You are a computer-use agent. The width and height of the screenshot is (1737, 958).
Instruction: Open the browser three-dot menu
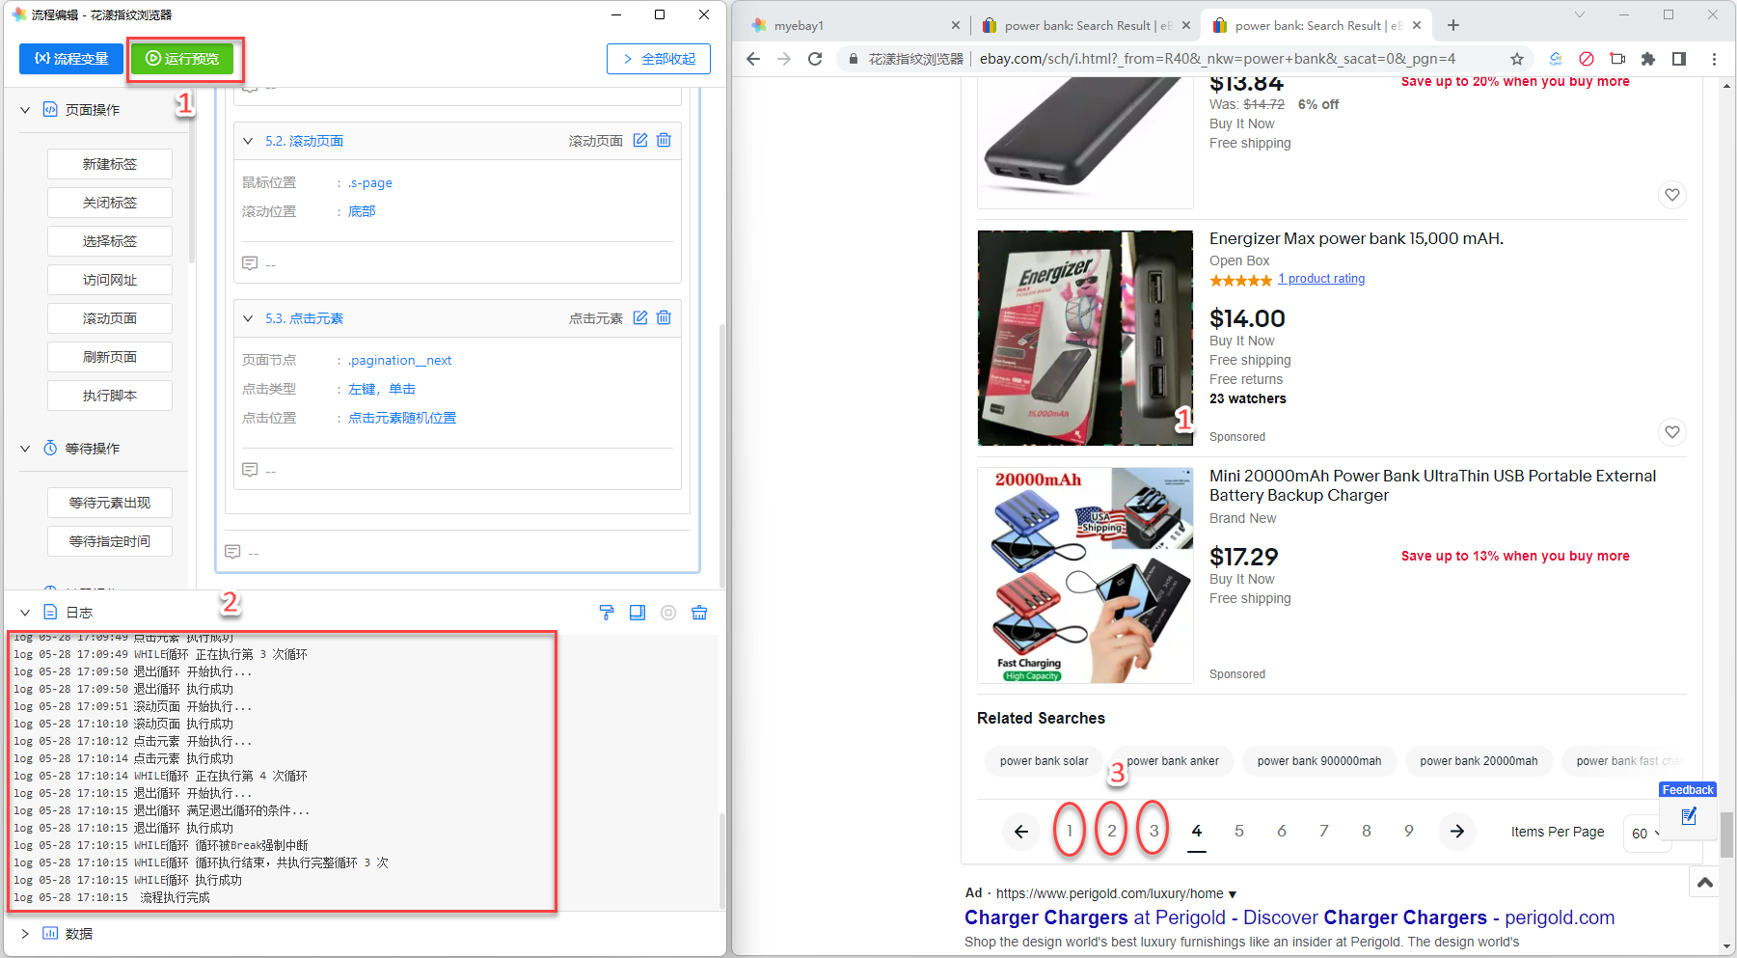point(1714,59)
